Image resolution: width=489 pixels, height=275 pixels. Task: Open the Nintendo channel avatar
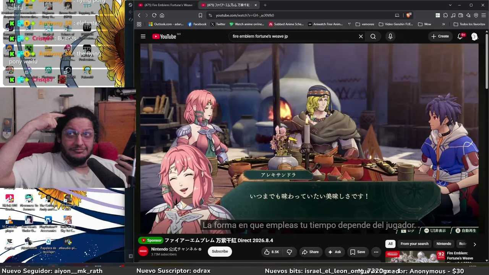[143, 251]
